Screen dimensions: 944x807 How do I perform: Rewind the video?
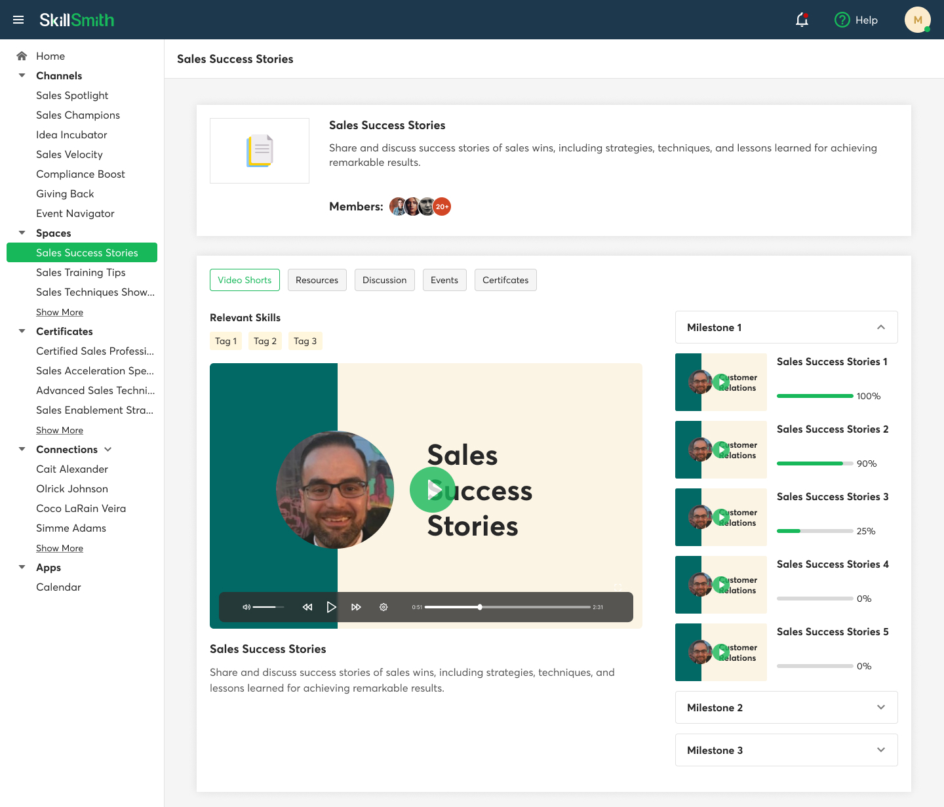click(307, 607)
